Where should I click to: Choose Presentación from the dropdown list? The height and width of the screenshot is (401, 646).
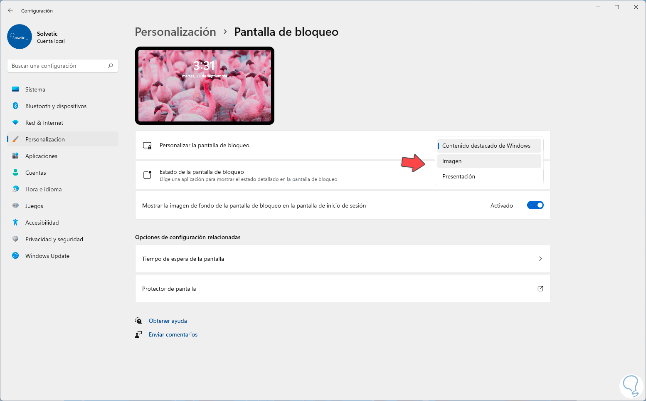tap(489, 176)
